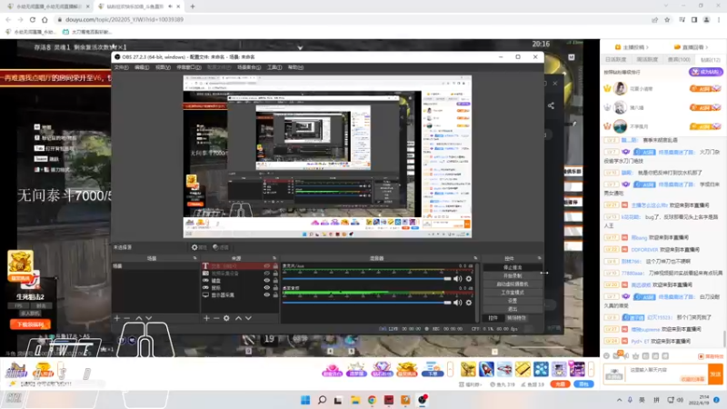Viewport: 727px width, 409px height.
Task: Open the Windows Start menu
Action: [x=305, y=400]
